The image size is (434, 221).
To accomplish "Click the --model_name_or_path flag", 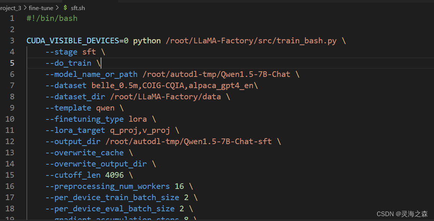I will point(91,74).
